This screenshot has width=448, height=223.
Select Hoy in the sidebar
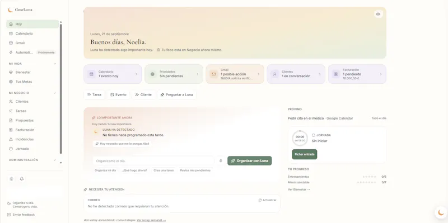[x=32, y=24]
